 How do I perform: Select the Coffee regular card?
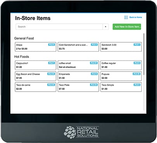point(121,65)
